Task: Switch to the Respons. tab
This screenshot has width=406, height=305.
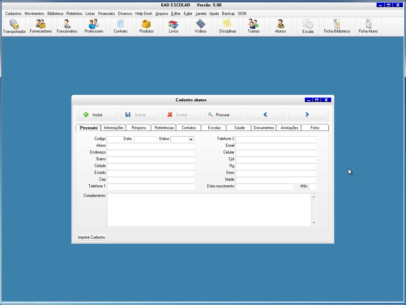Action: point(139,128)
